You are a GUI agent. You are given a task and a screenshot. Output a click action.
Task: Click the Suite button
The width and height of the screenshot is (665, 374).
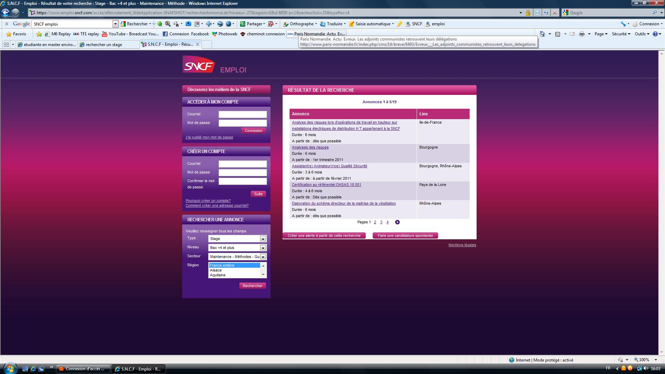pos(258,194)
